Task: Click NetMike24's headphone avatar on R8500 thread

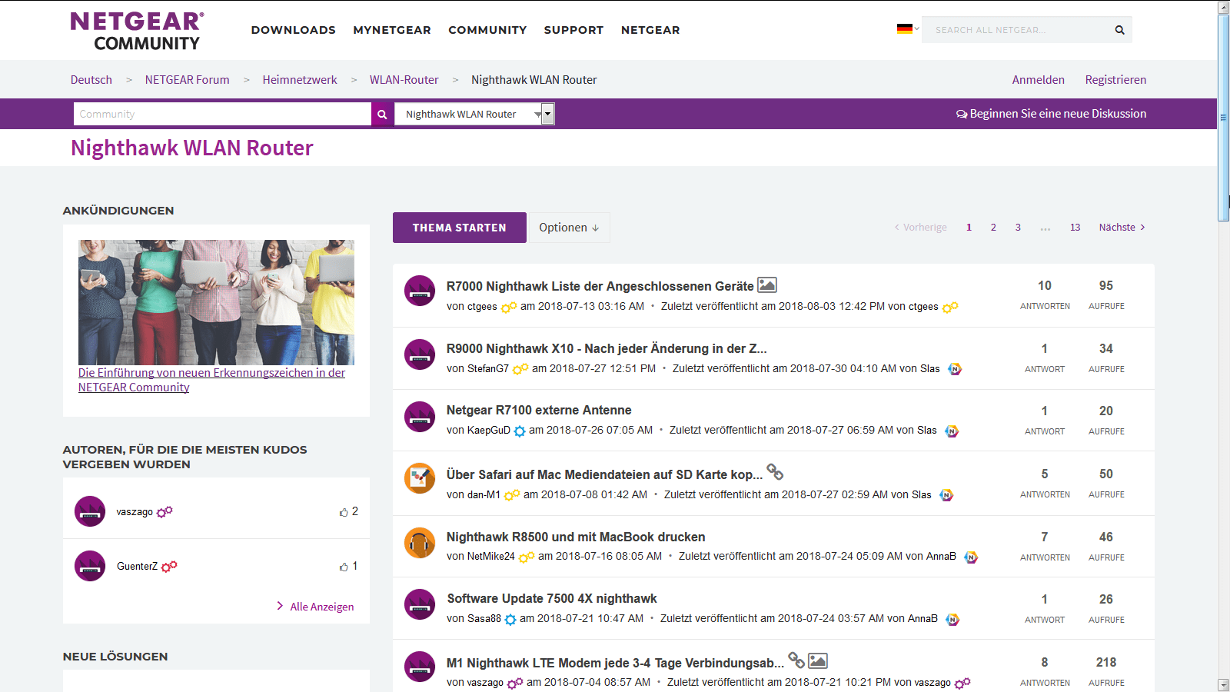Action: point(420,543)
